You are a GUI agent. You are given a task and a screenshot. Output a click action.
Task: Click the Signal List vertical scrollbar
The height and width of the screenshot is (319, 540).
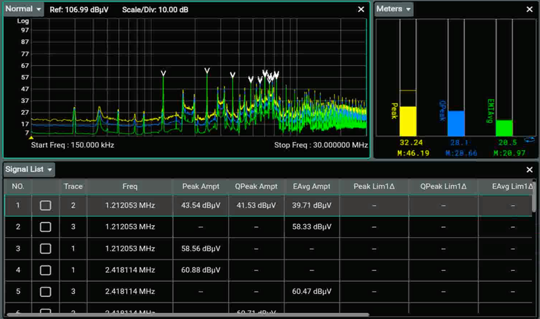pos(534,196)
